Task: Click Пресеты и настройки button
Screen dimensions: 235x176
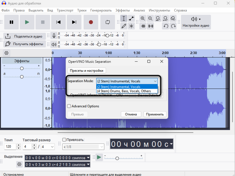Action: pos(87,70)
